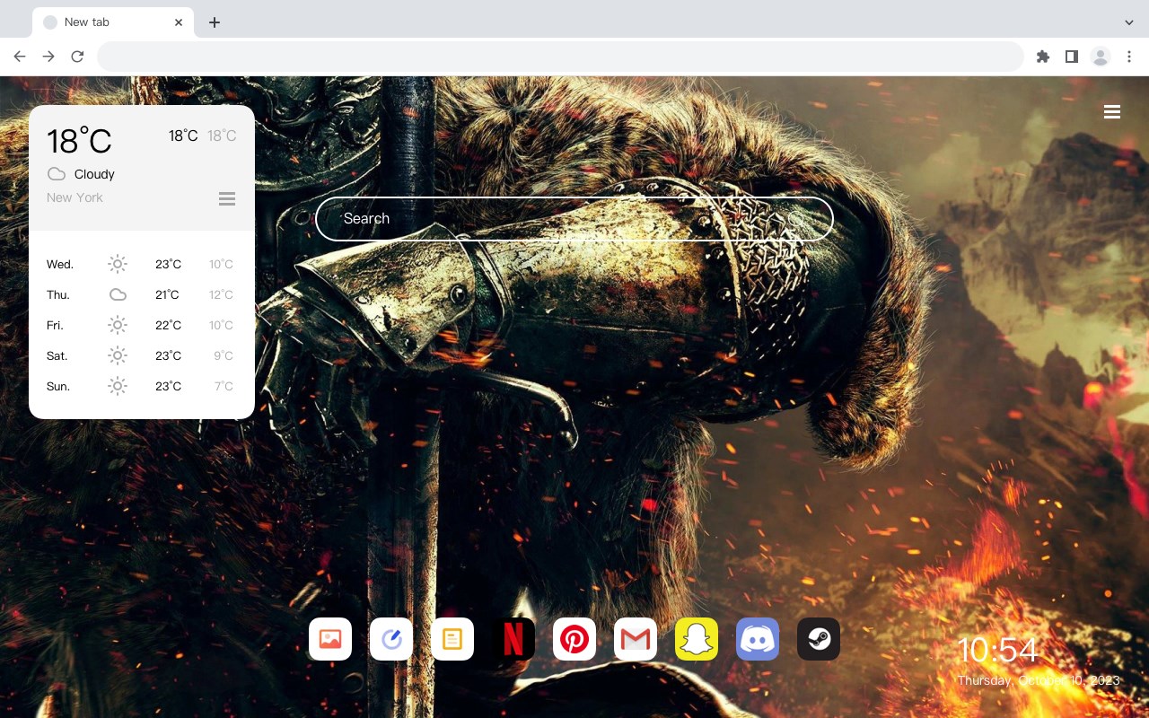Select the Sat. forecast row
The height and width of the screenshot is (718, 1149).
pyautogui.click(x=142, y=355)
